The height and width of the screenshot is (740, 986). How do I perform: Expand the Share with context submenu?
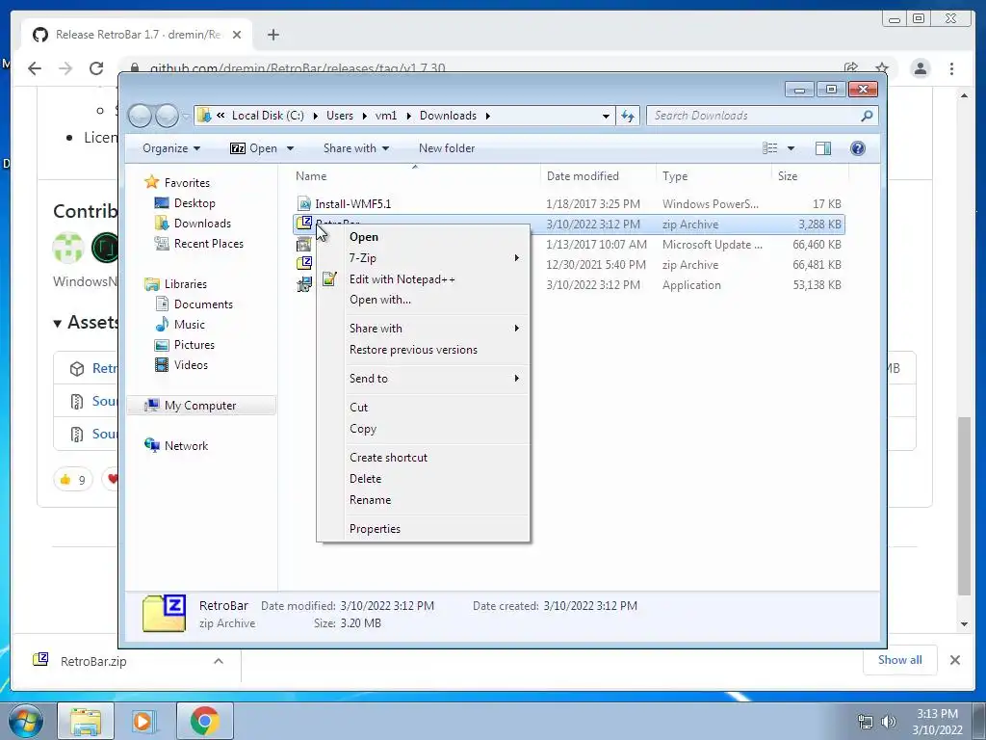point(423,329)
